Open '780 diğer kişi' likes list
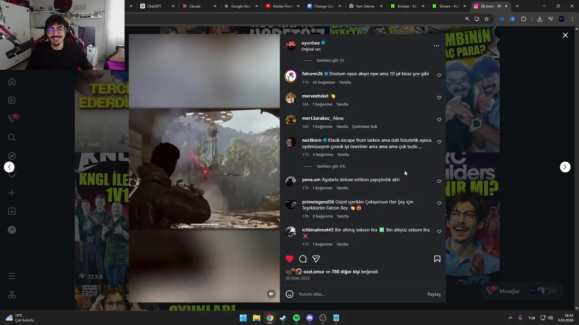579x325 pixels. tap(346, 272)
